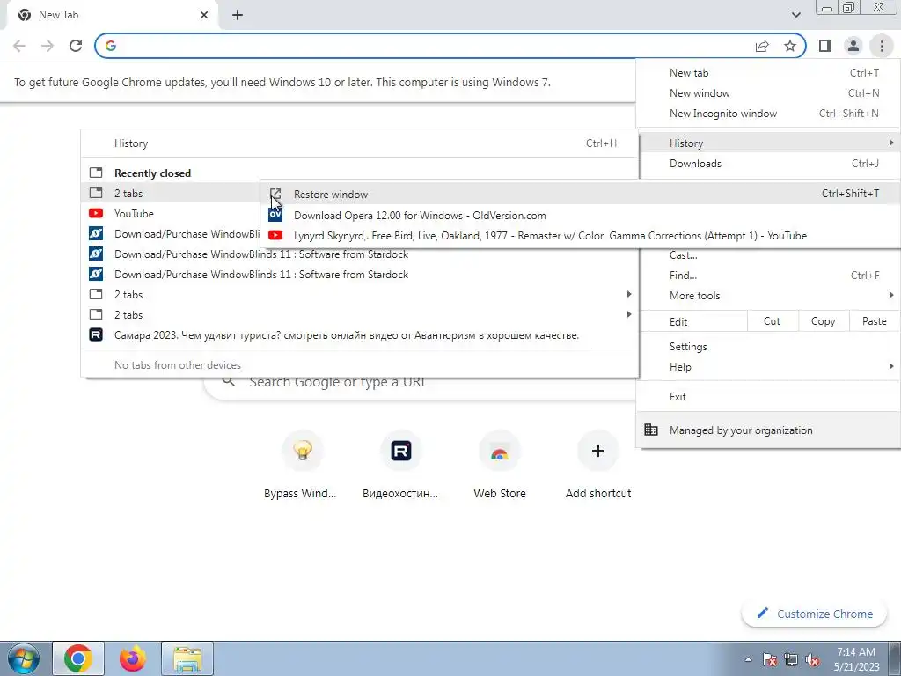Open the taskbar clock showing 7:14 AM

[x=856, y=659]
